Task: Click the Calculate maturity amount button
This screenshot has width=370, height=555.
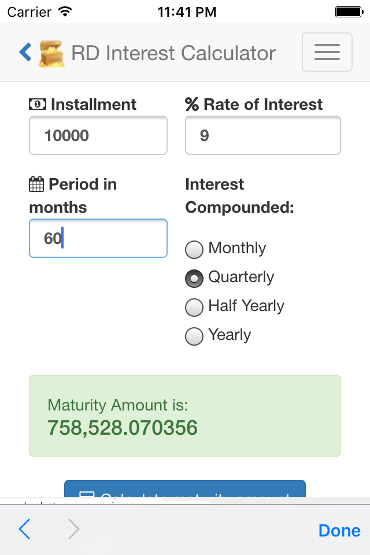Action: 185,489
